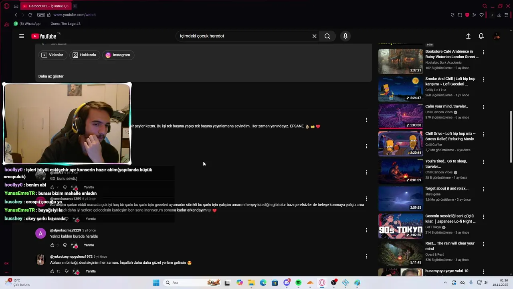Open the Opera GX main menu logo
Viewport: 513px width, 289px height.
(6, 6)
